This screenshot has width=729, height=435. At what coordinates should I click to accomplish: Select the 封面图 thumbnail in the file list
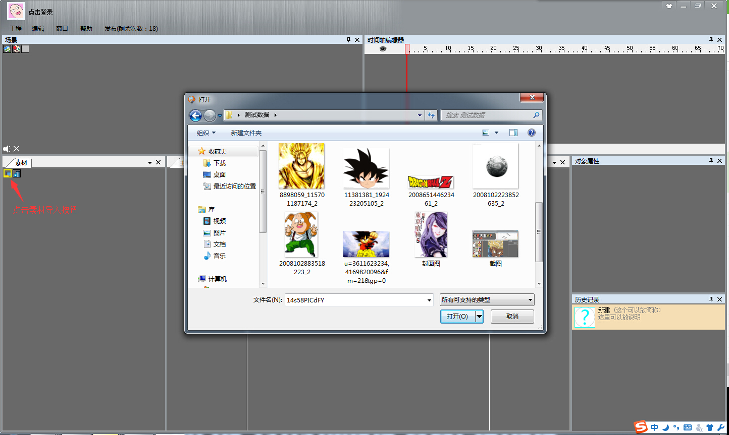(x=431, y=235)
